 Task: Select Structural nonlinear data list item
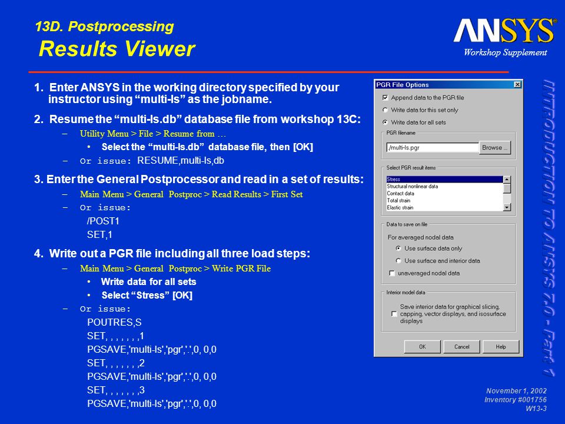[445, 187]
